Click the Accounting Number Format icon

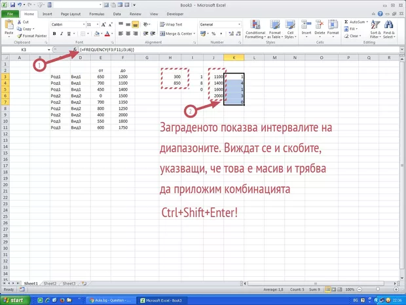click(203, 33)
